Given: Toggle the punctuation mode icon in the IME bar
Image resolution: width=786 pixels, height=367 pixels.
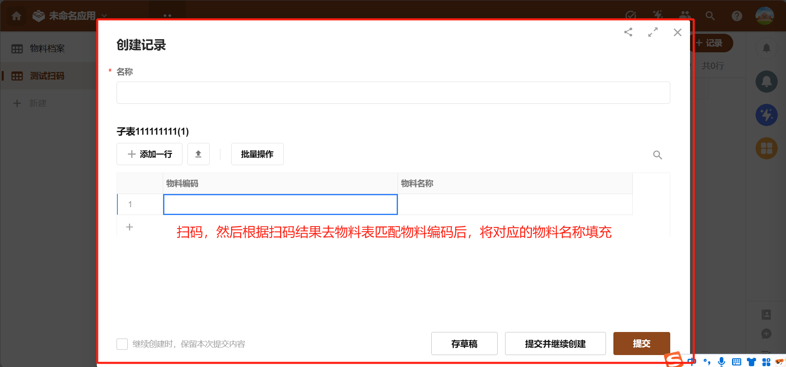Looking at the screenshot, I should point(707,362).
